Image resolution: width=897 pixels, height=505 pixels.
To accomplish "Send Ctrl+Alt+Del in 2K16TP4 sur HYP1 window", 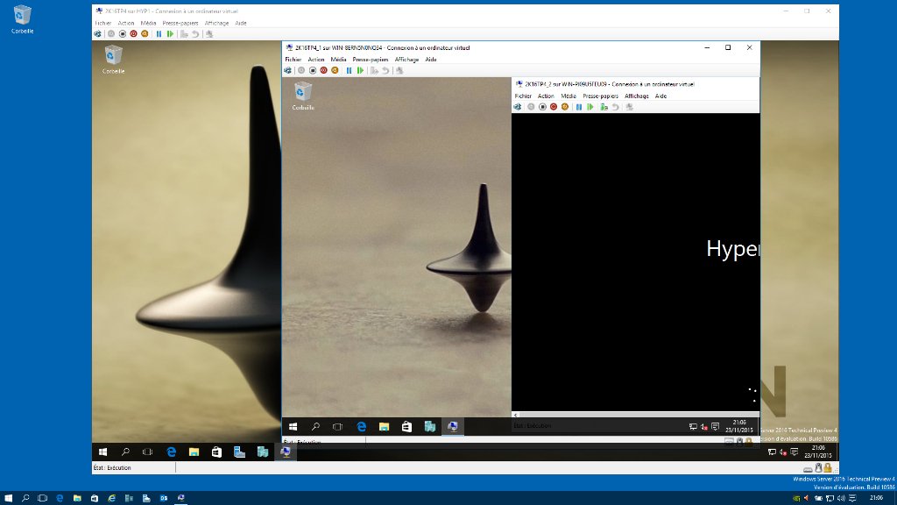I will coord(98,34).
